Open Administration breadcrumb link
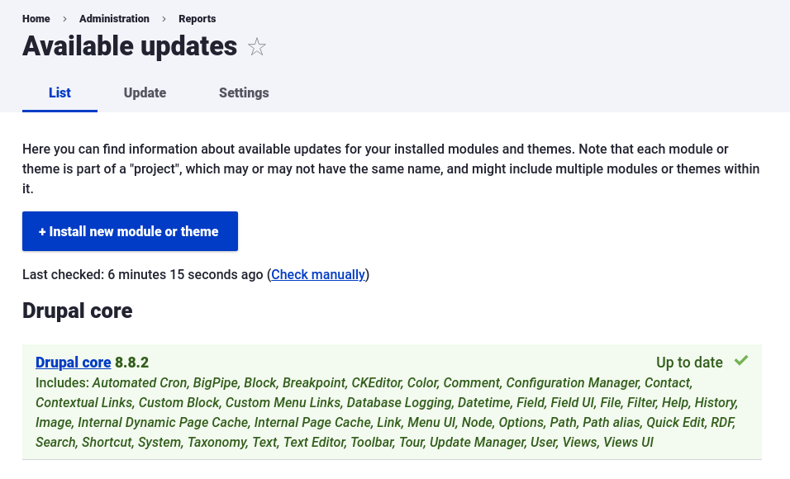The height and width of the screenshot is (479, 790). pyautogui.click(x=114, y=18)
